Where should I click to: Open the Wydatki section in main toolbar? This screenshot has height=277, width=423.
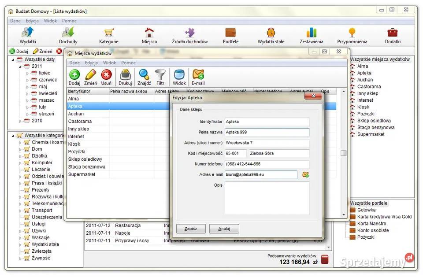coord(28,35)
